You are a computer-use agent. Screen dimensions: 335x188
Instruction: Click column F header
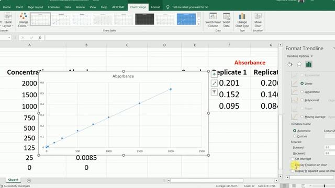pyautogui.click(x=229, y=45)
